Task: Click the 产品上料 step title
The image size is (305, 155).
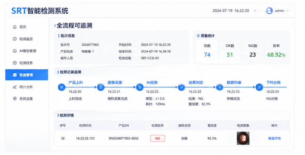Action: click(76, 82)
